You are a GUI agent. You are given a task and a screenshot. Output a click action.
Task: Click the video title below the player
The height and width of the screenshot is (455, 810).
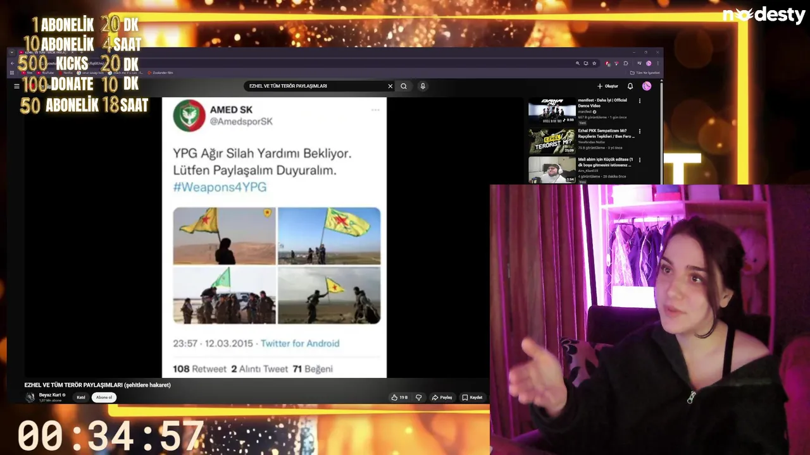(97, 385)
